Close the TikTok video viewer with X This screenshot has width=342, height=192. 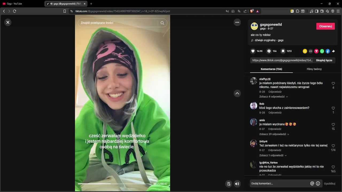(x=8, y=22)
